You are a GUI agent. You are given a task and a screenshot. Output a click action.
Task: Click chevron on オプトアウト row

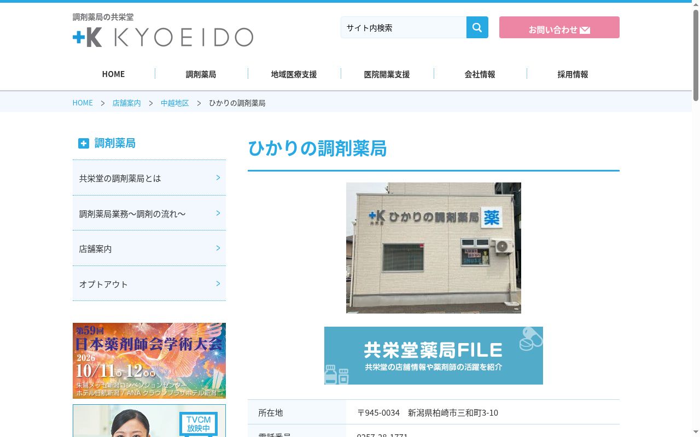point(218,284)
